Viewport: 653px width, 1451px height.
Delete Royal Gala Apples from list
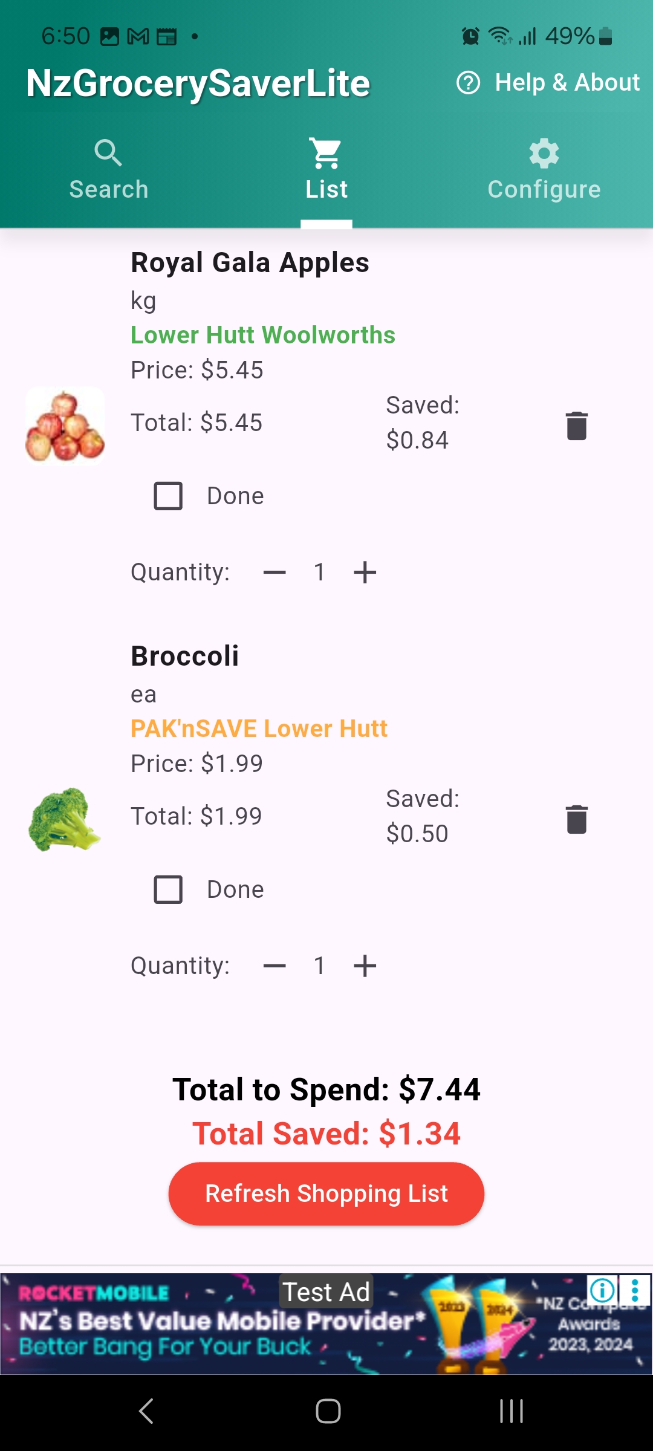click(576, 426)
